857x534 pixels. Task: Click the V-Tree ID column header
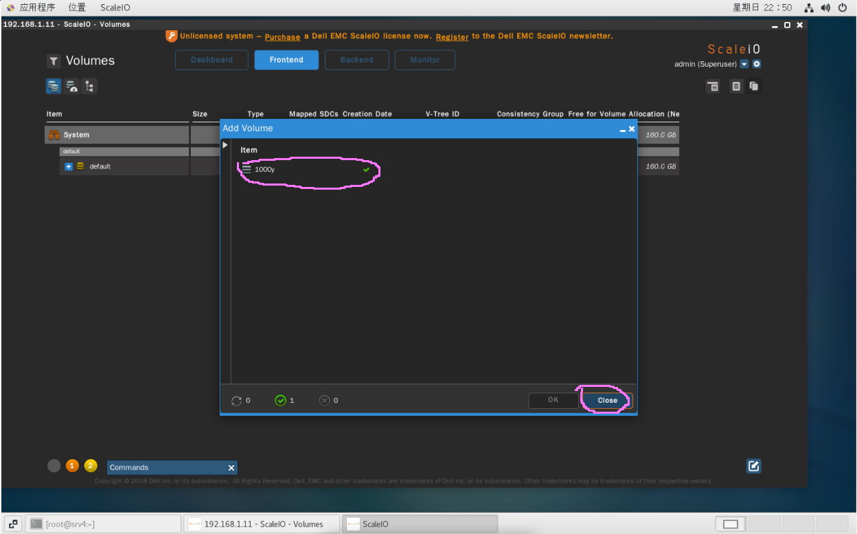[442, 114]
